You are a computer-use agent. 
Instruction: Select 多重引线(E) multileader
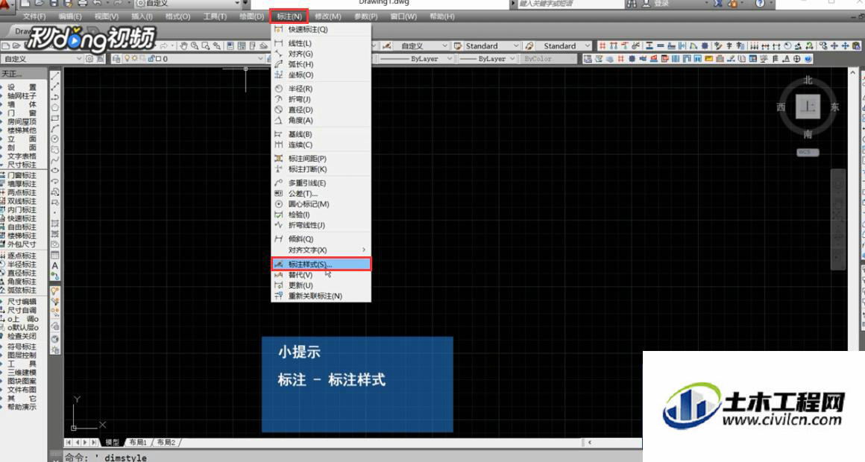[x=321, y=183]
